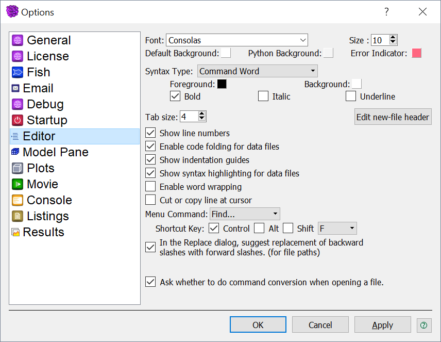Click the pink Error Indicator swatch
This screenshot has width=441, height=342.
pos(417,53)
